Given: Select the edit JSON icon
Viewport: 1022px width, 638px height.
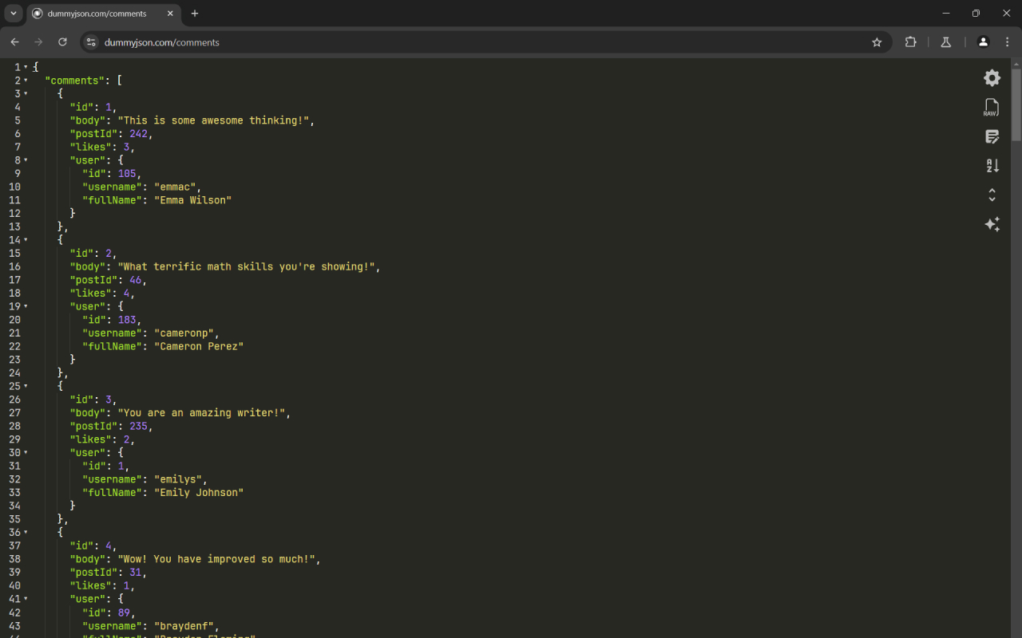Looking at the screenshot, I should coord(992,136).
